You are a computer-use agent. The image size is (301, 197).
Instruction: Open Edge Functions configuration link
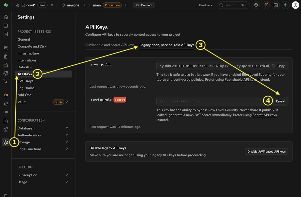click(x=43, y=149)
